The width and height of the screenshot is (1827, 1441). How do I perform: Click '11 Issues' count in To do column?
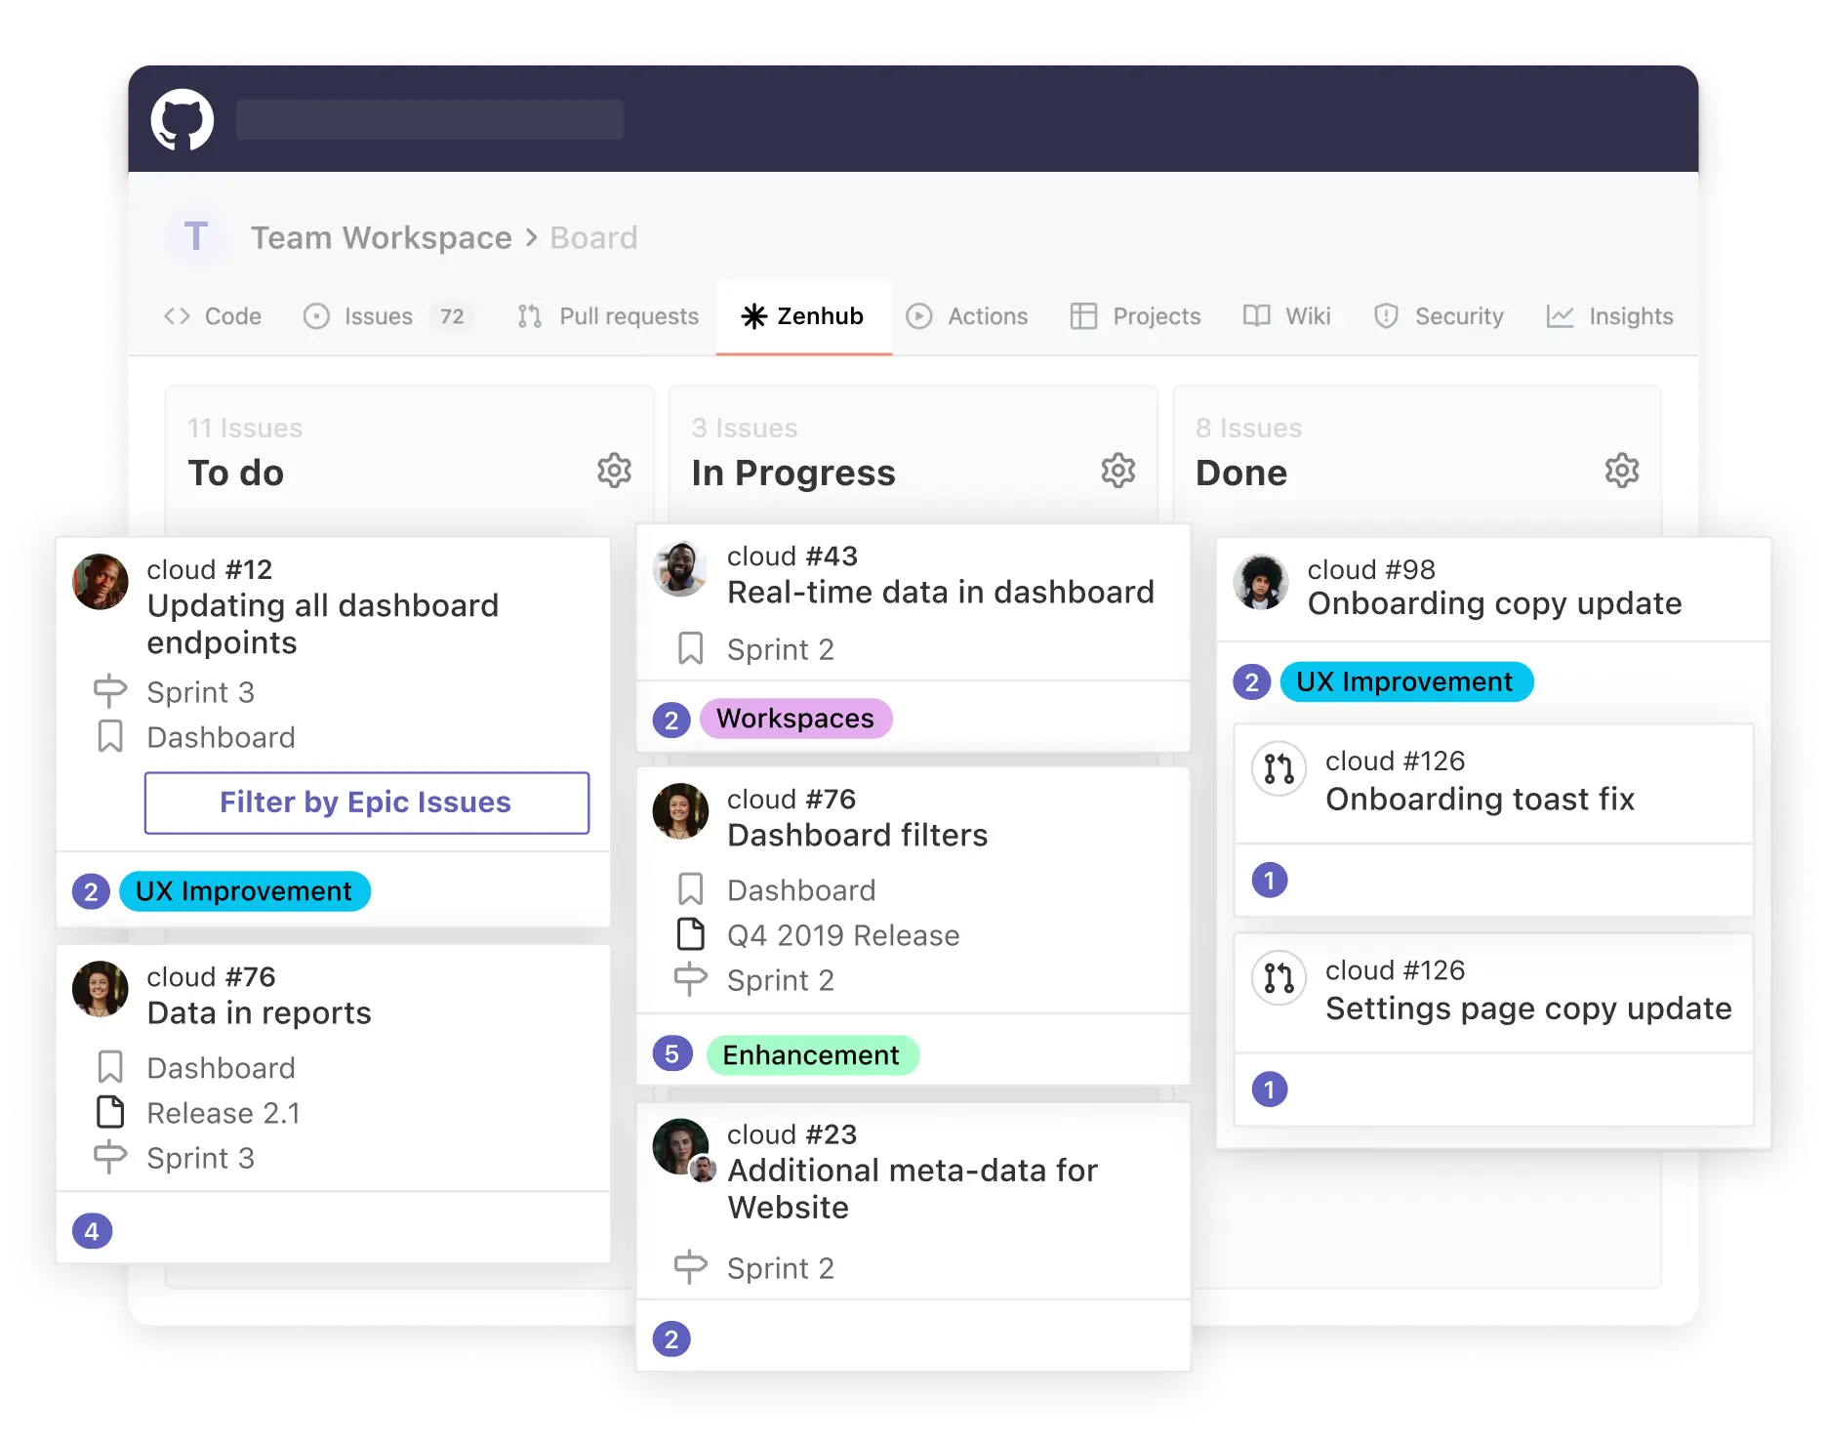(x=245, y=428)
